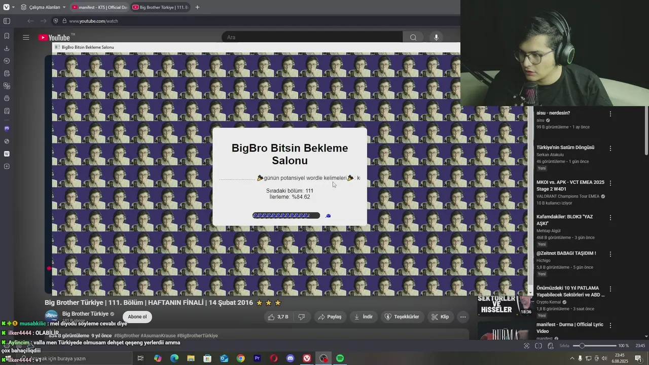Open Discord from the taskbar

click(290, 358)
